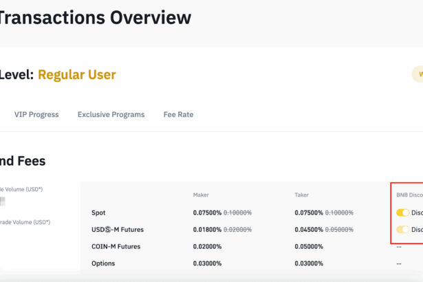Select the Fee Rate tab
423x282 pixels.
coord(178,115)
